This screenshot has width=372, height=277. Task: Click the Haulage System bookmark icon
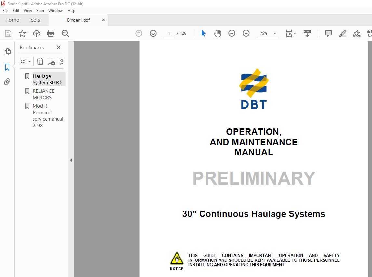[27, 76]
